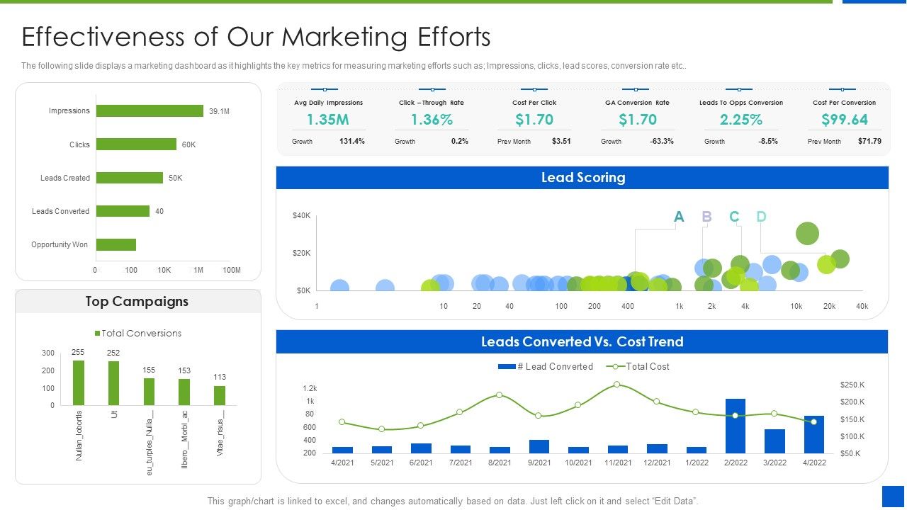Screen dimensions: 907x510
Task: Click the Leads Converted Vs. Cost Trend header
Action: click(582, 341)
